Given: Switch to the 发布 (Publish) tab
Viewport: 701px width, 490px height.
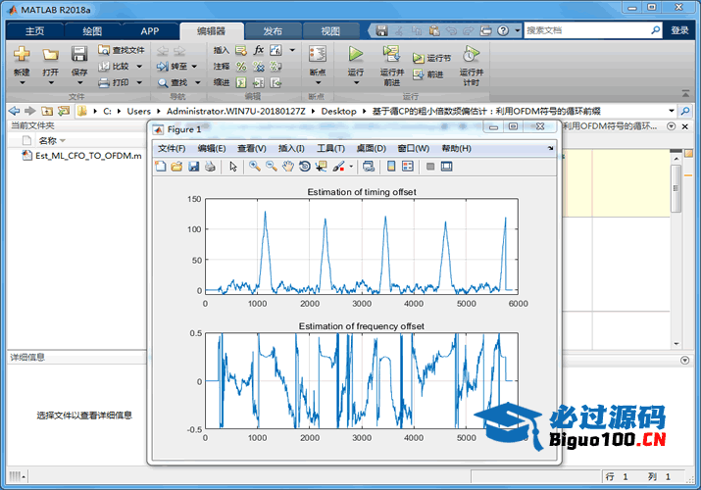Looking at the screenshot, I should tap(273, 30).
